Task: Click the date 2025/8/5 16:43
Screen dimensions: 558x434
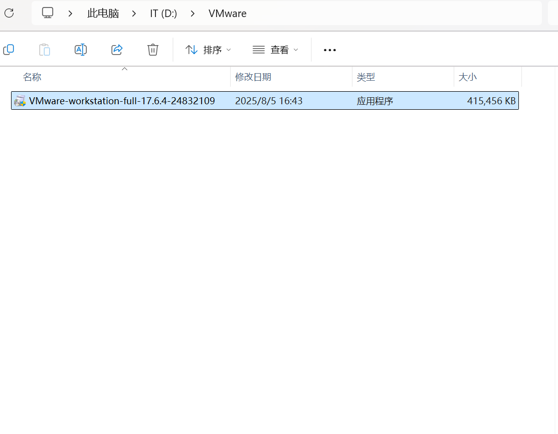Action: [x=269, y=101]
